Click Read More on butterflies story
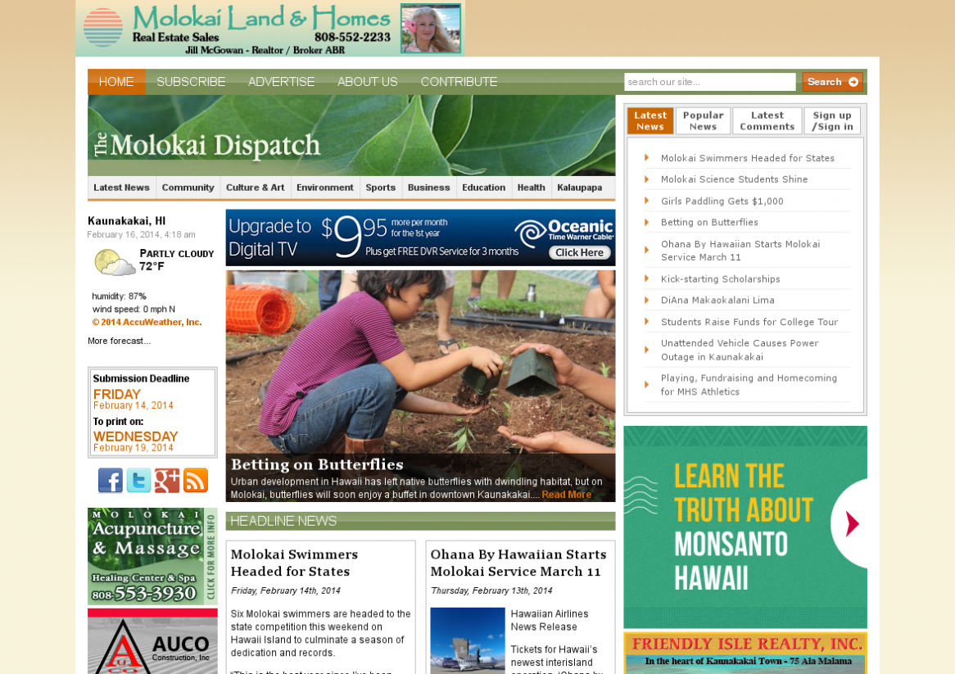 pyautogui.click(x=567, y=495)
